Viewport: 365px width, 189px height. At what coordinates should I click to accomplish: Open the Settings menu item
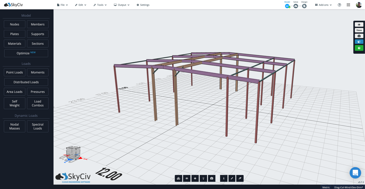pyautogui.click(x=143, y=5)
